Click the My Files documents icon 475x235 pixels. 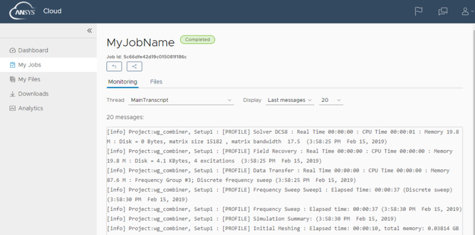12,80
